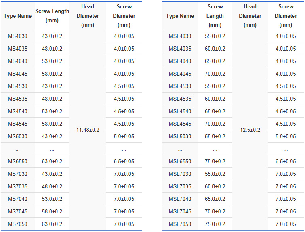Click the 11.48±0.2 head diameter cell
Image resolution: width=305 pixels, height=232 pixels.
pos(88,130)
